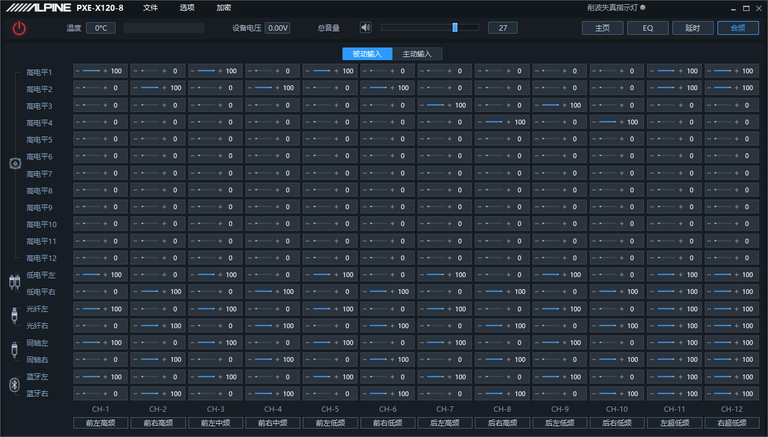Open the 加密 menu
The image size is (768, 437).
coord(224,8)
